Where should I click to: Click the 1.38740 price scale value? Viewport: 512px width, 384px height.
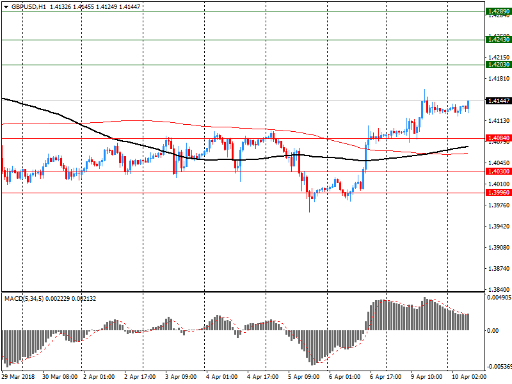click(x=499, y=268)
